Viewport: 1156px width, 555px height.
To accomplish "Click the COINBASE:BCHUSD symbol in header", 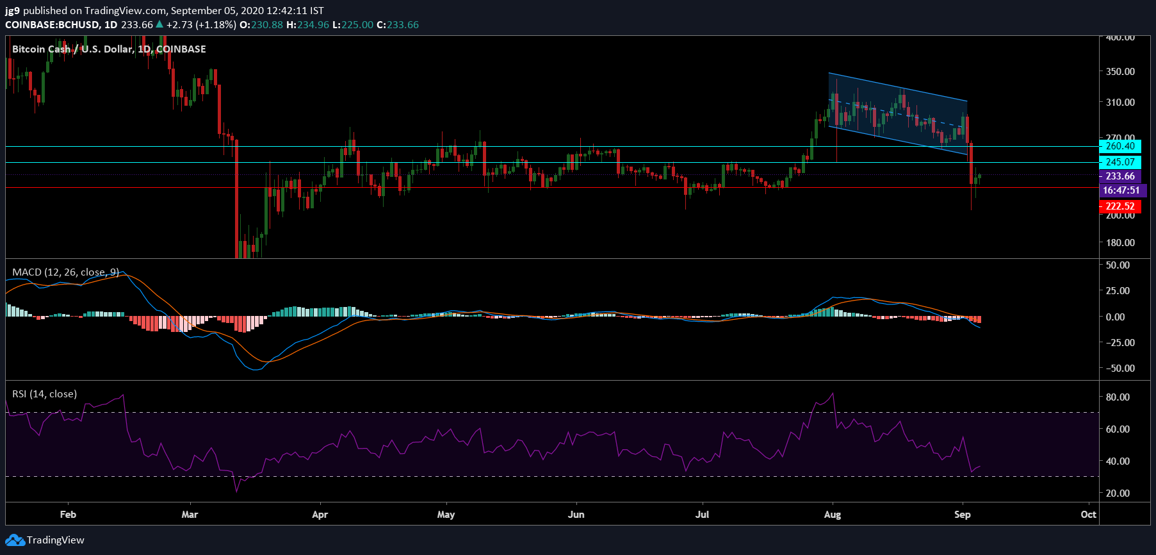I will [53, 24].
